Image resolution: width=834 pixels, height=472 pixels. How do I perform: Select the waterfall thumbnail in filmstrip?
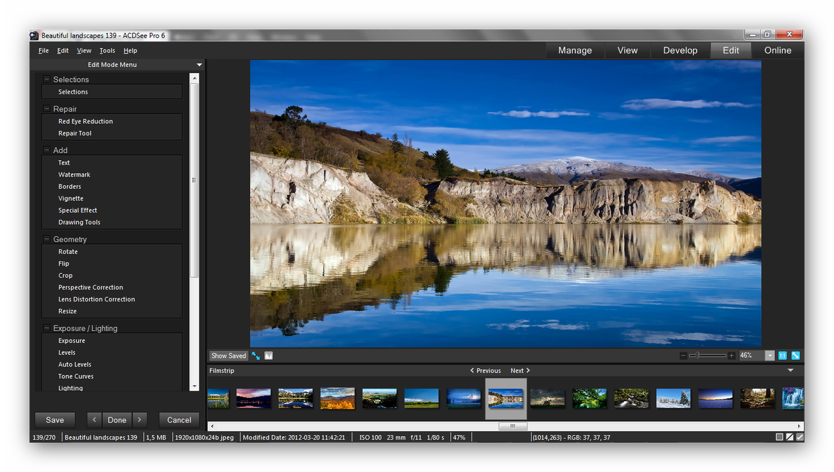point(792,398)
